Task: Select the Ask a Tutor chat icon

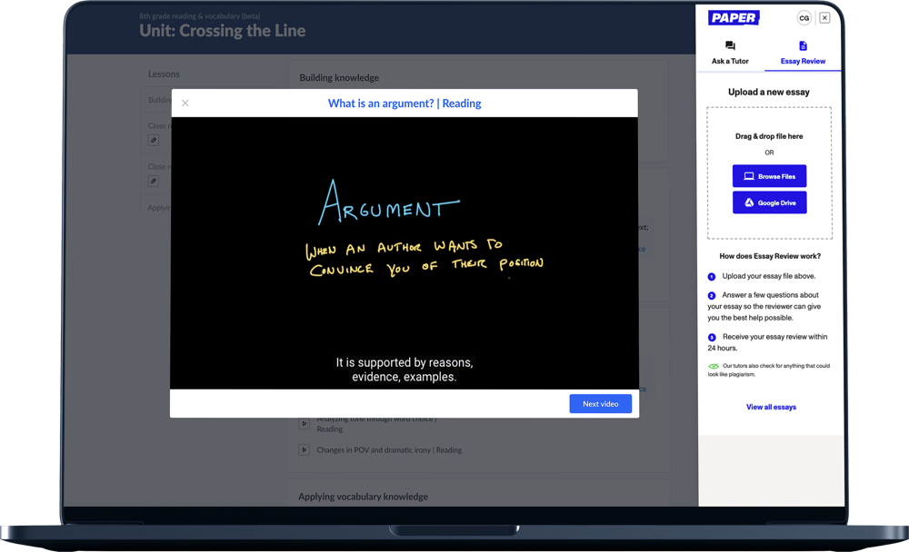Action: coord(730,46)
